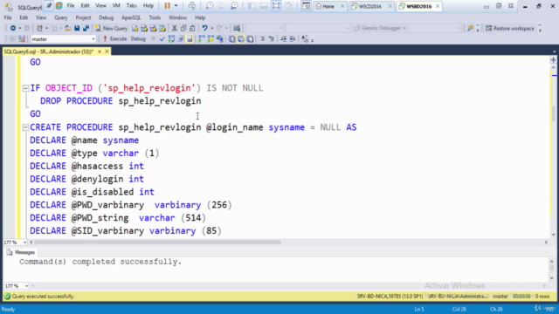The image size is (559, 314).
Task: Toggle include live query statistics
Action: click(x=210, y=39)
